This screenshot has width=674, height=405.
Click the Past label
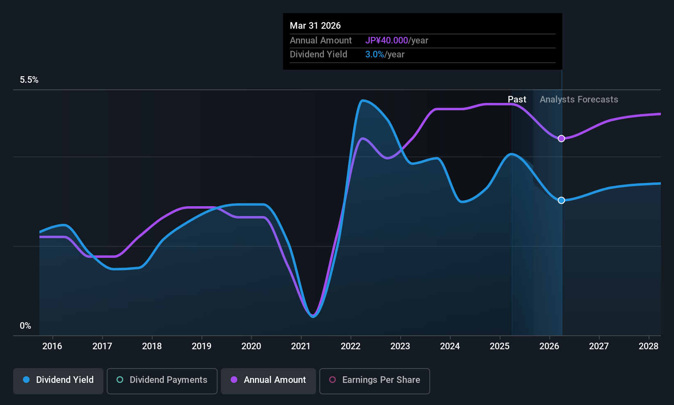coord(517,100)
